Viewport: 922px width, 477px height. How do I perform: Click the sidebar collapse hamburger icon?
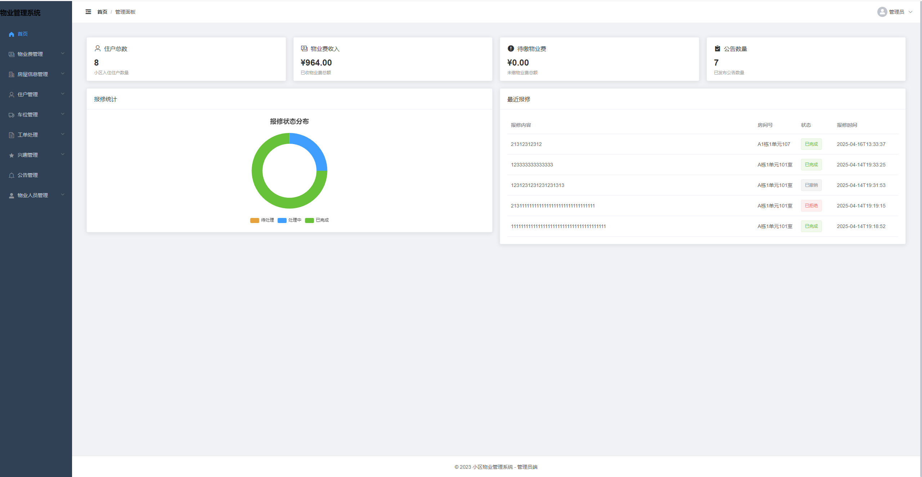point(88,12)
